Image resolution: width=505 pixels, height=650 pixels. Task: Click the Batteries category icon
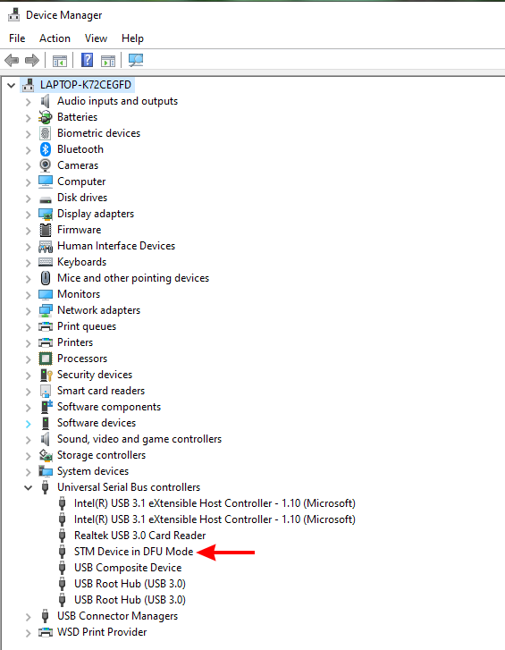point(46,117)
